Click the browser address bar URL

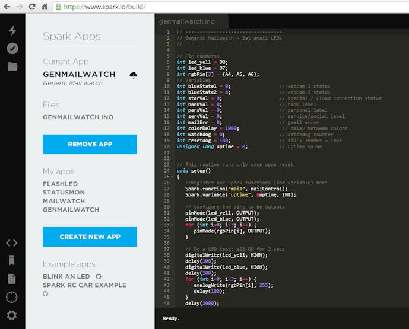pyautogui.click(x=104, y=7)
